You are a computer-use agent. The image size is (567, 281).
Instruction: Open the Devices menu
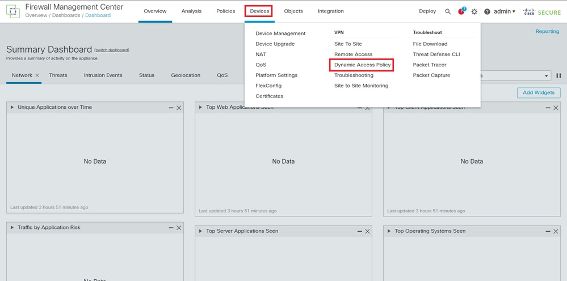click(259, 11)
